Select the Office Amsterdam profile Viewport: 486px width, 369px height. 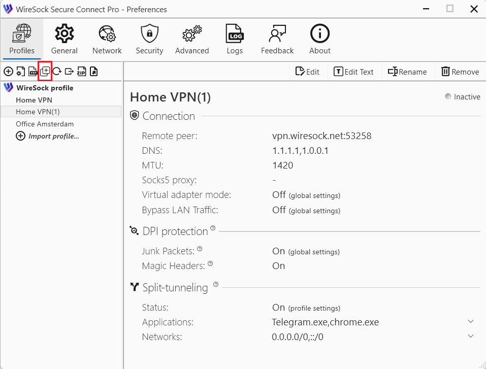tap(45, 124)
